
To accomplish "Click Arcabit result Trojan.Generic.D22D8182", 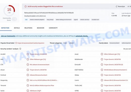I will [x=38, y=54].
